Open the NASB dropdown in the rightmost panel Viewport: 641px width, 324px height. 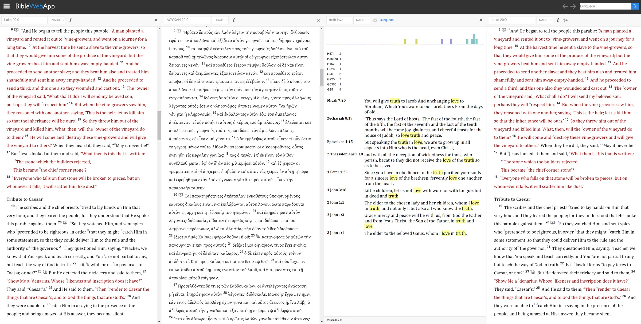pyautogui.click(x=545, y=20)
